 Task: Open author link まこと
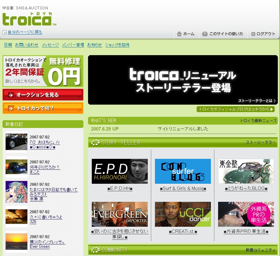tap(35, 172)
